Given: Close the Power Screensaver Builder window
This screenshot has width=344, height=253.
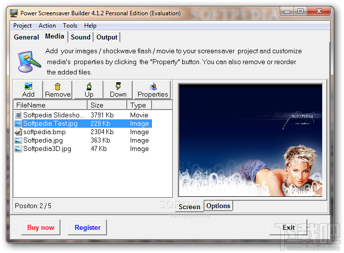Looking at the screenshot, I should point(319,11).
